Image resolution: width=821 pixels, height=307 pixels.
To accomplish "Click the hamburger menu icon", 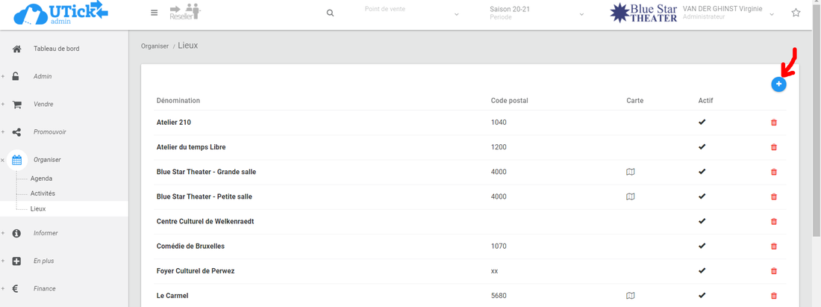I will (154, 13).
